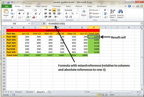Click the Insert Function fx icon
This screenshot has height=97, width=144.
coord(44,24)
